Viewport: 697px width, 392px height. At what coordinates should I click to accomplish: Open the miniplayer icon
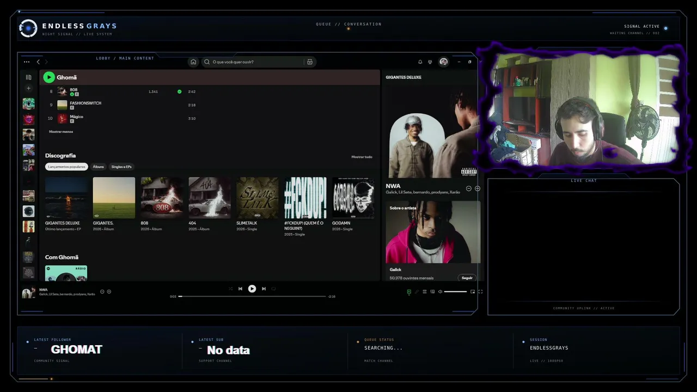point(473,292)
